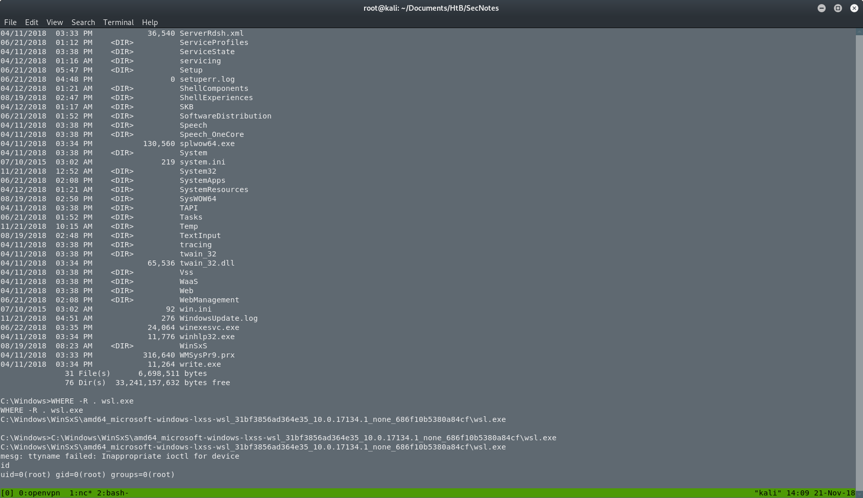Screen dimensions: 863x498
Task: Click the System32 directory entry
Action: pos(198,171)
